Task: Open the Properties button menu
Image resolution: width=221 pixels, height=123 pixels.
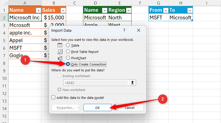Action: pyautogui.click(x=66, y=108)
